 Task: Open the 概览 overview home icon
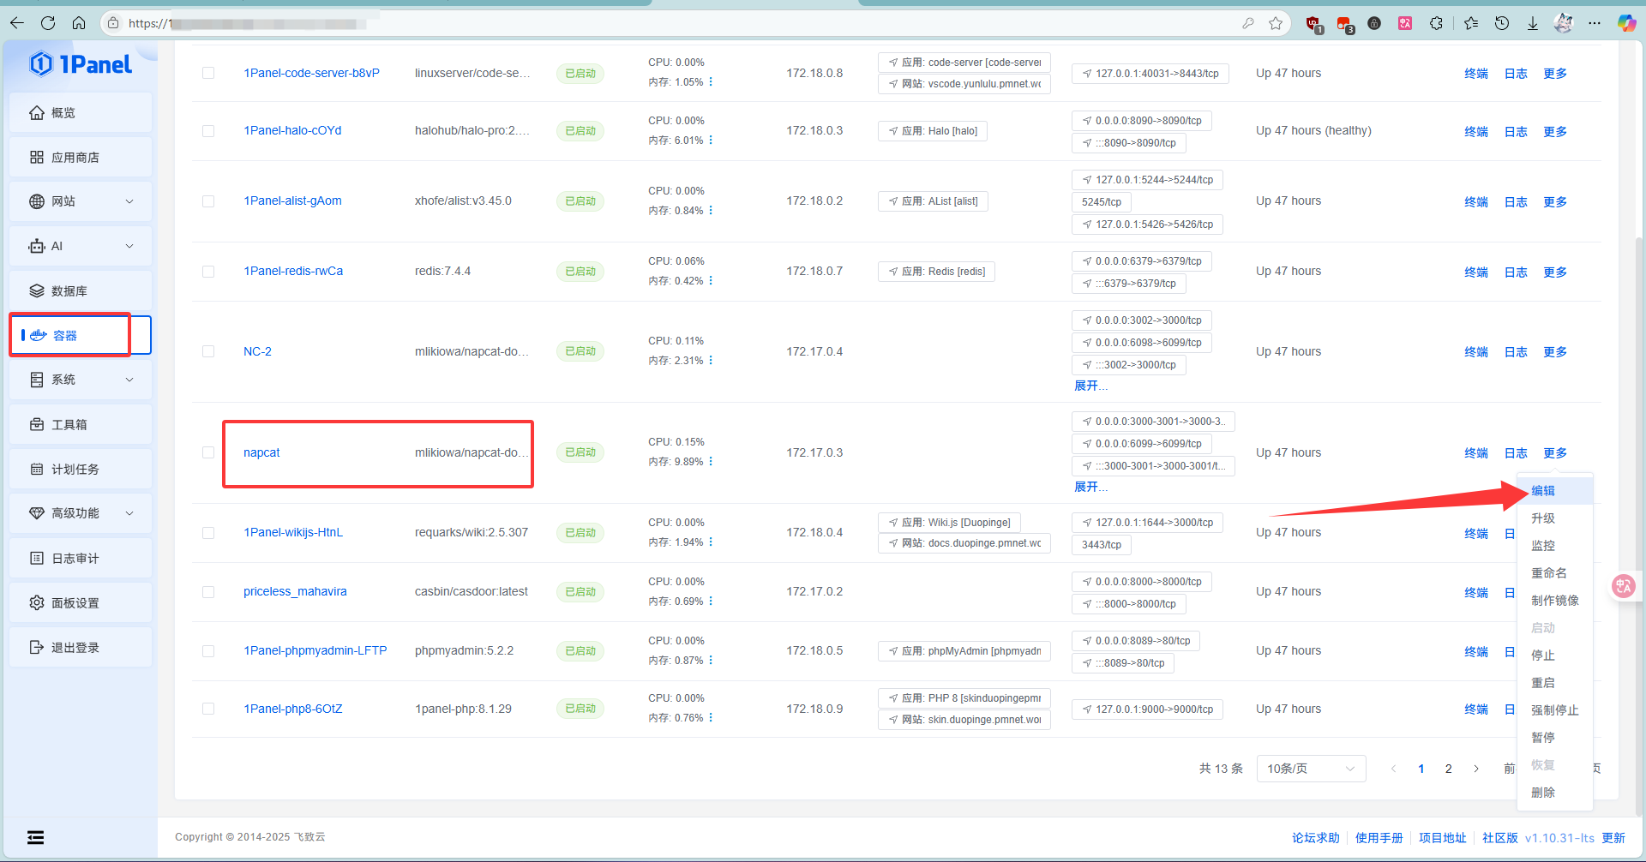37,113
